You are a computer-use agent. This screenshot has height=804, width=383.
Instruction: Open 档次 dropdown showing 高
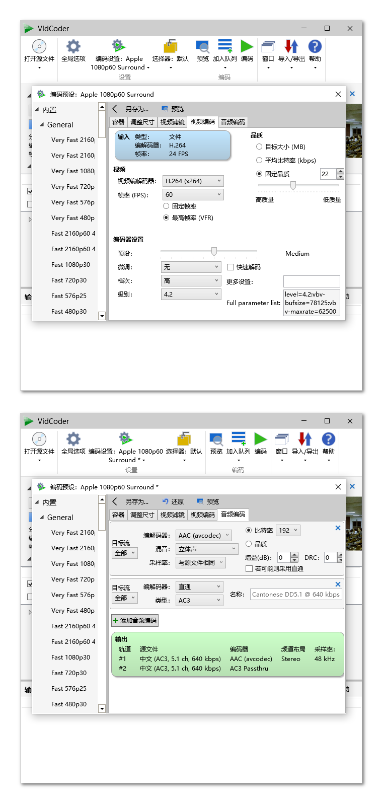coord(191,281)
